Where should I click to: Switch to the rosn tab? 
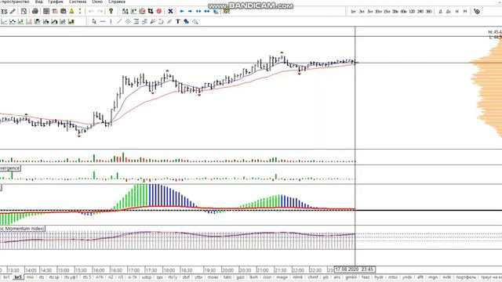click(x=267, y=277)
